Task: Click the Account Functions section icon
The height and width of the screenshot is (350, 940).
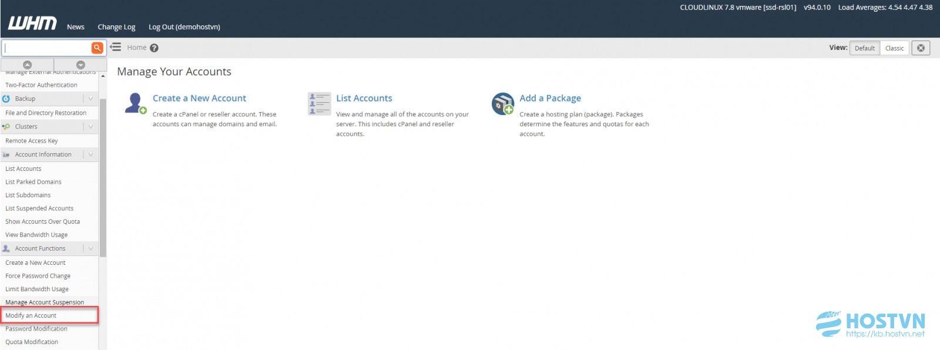Action: [x=6, y=248]
